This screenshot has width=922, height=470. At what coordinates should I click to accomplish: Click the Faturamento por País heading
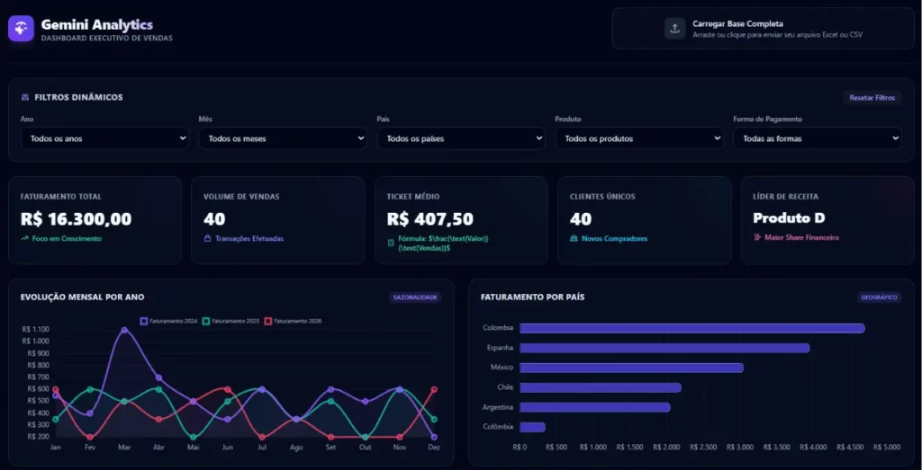(533, 297)
